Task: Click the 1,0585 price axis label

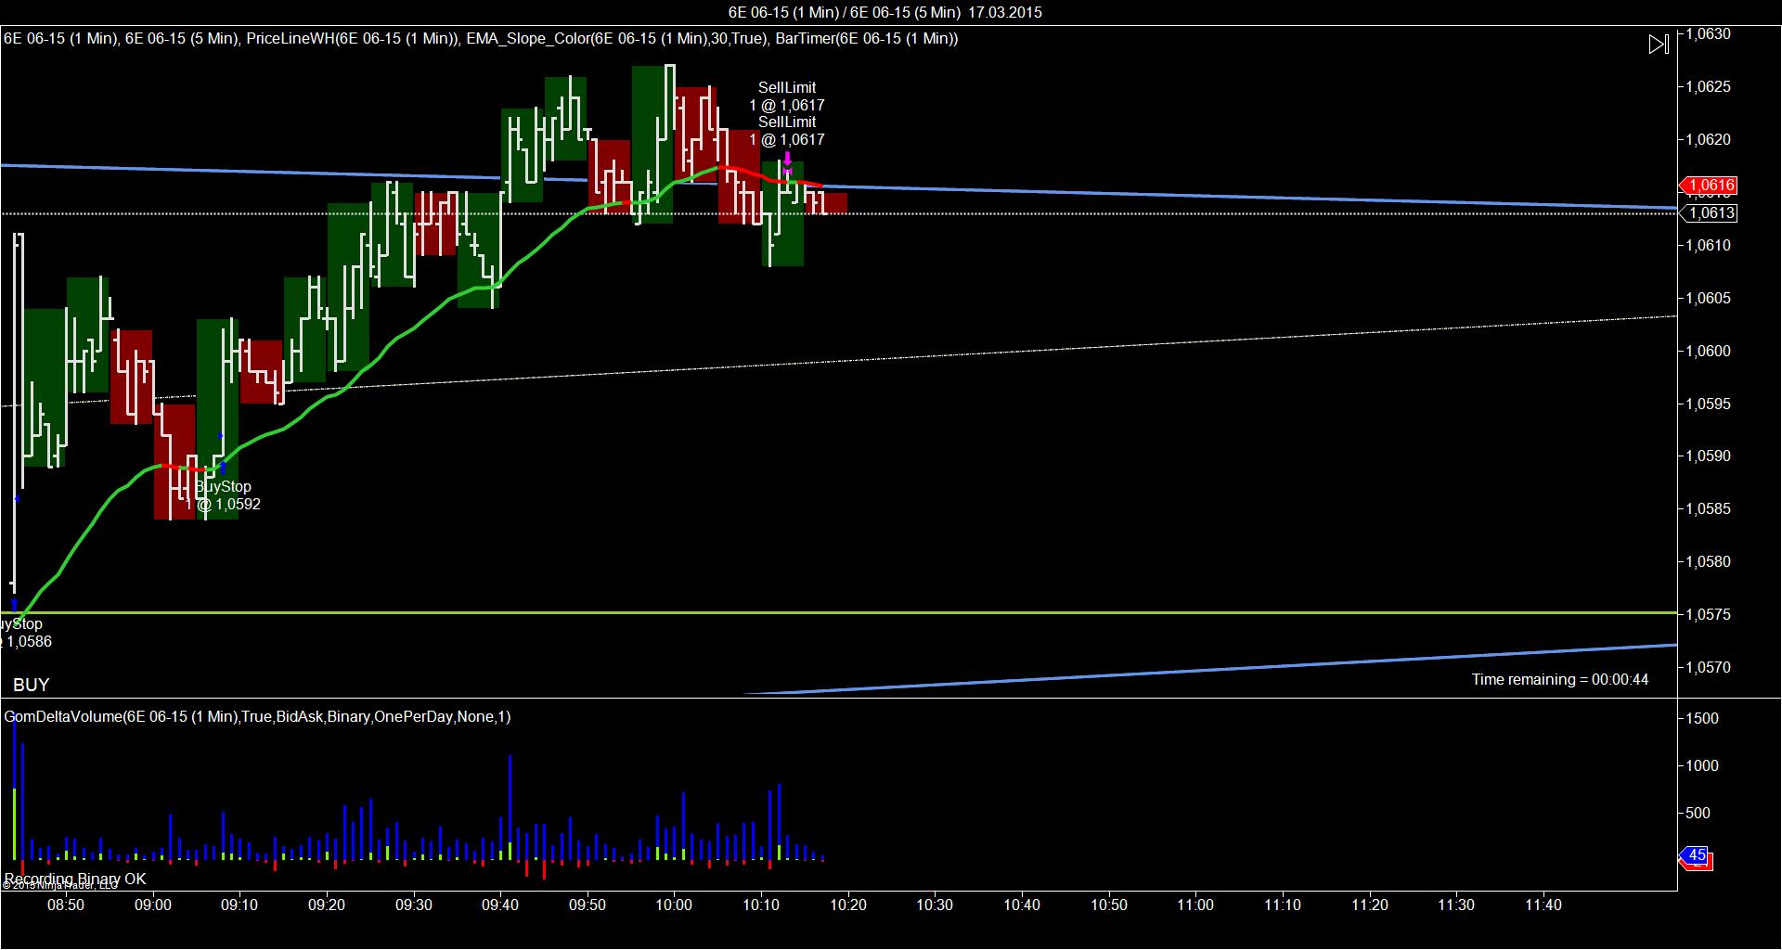Action: (x=1709, y=509)
